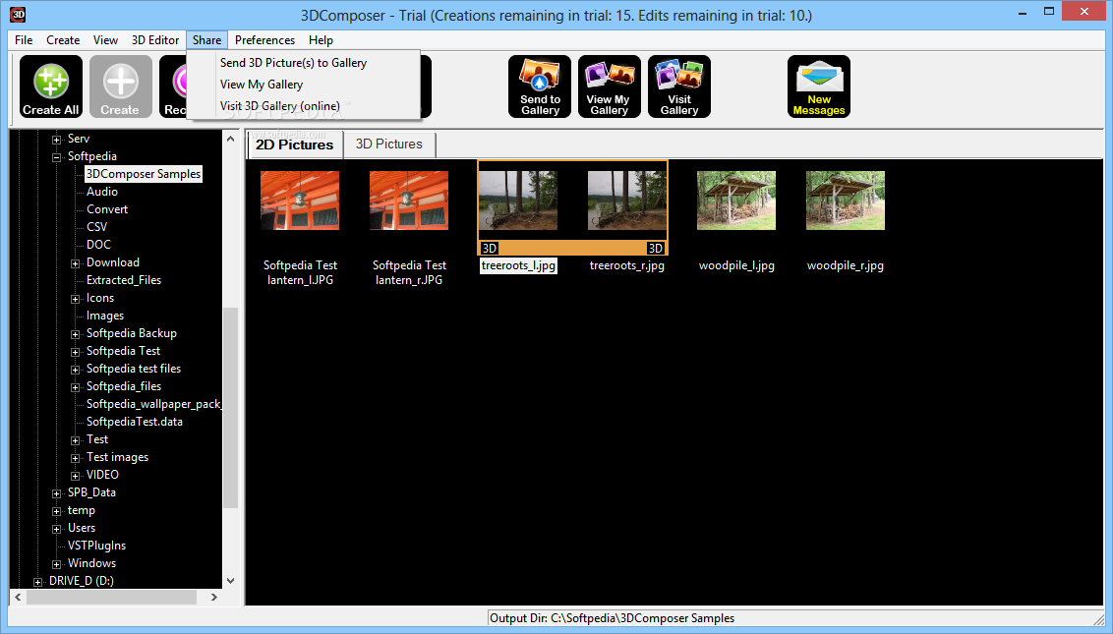Choose Visit 3D Gallery (online) entry
1113x634 pixels.
(x=279, y=106)
